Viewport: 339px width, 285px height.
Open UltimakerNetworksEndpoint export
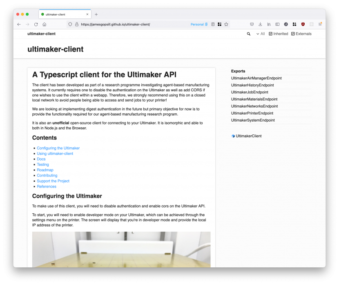[x=254, y=106]
